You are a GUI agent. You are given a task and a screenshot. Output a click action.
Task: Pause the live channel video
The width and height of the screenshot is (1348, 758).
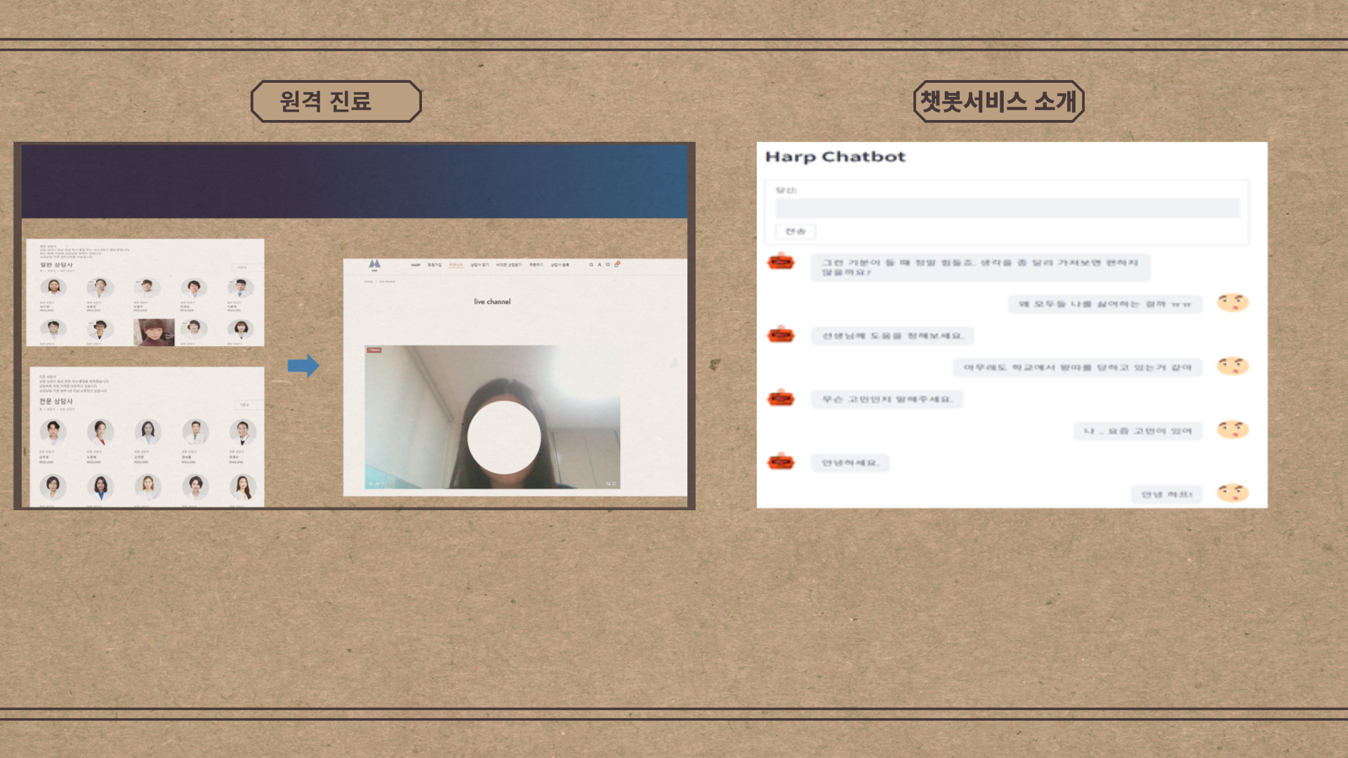pos(371,484)
